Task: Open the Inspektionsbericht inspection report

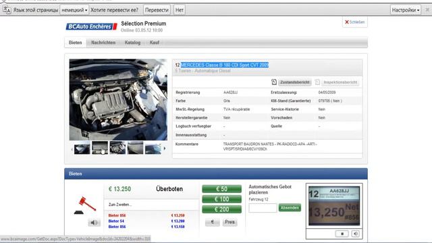Action: [340, 82]
